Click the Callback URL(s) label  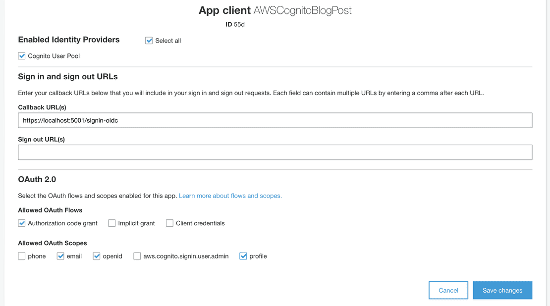42,107
